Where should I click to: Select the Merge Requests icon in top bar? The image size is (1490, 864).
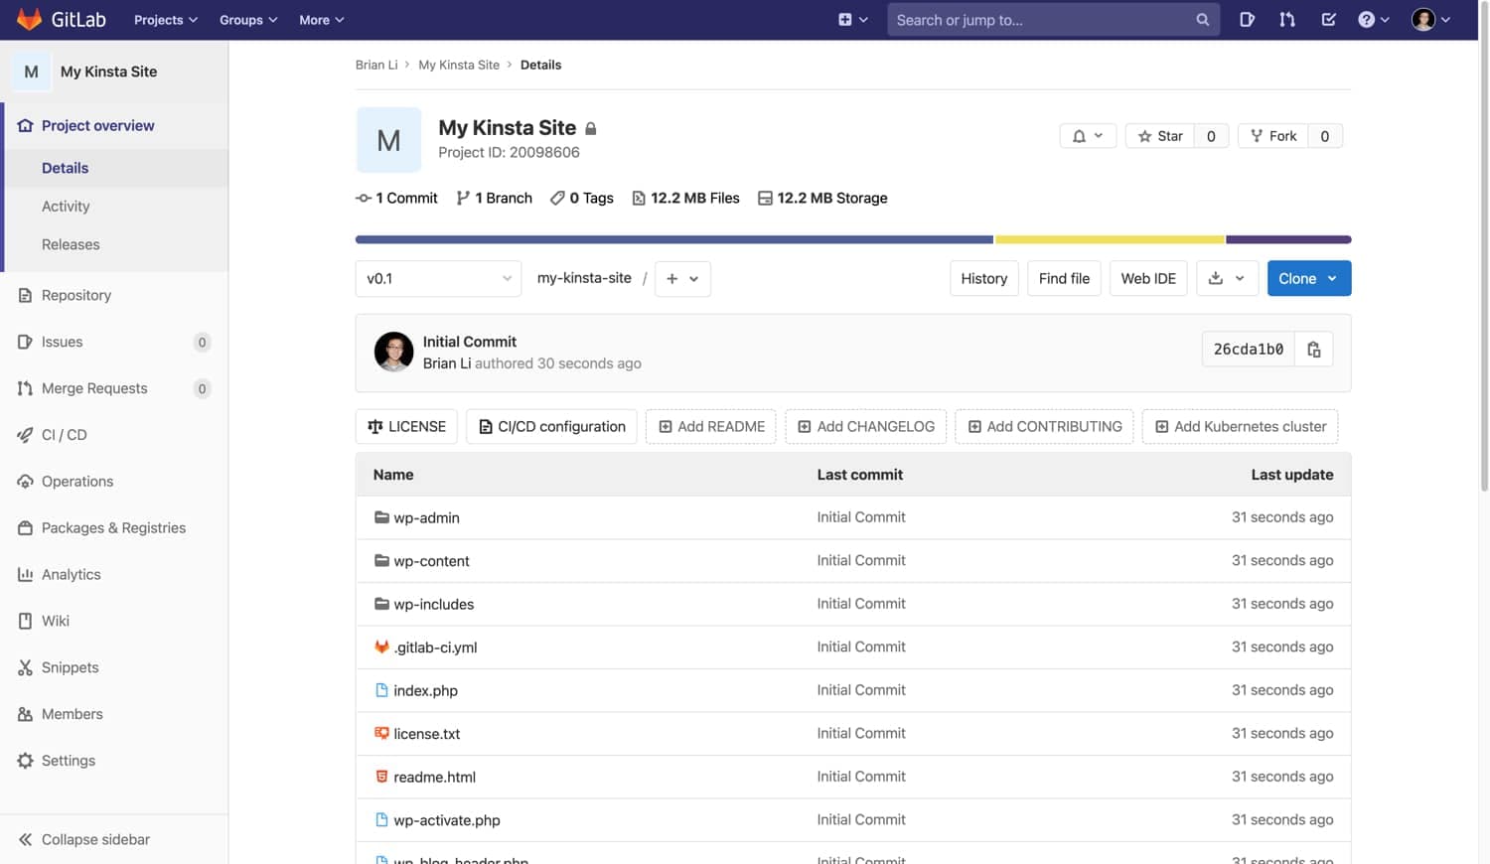(1287, 19)
